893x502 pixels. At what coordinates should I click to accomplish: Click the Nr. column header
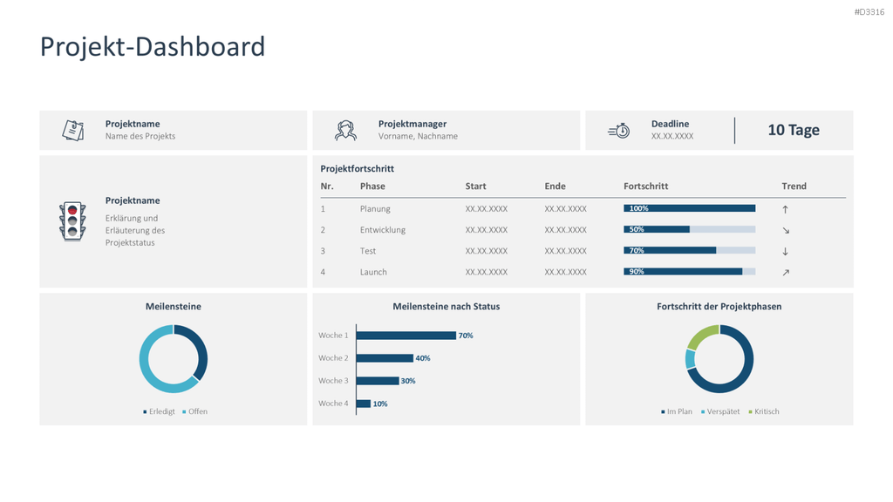[327, 187]
